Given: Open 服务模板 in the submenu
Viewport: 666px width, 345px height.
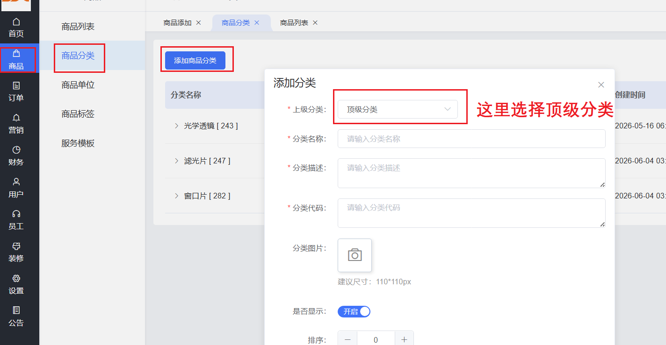Looking at the screenshot, I should coord(78,143).
